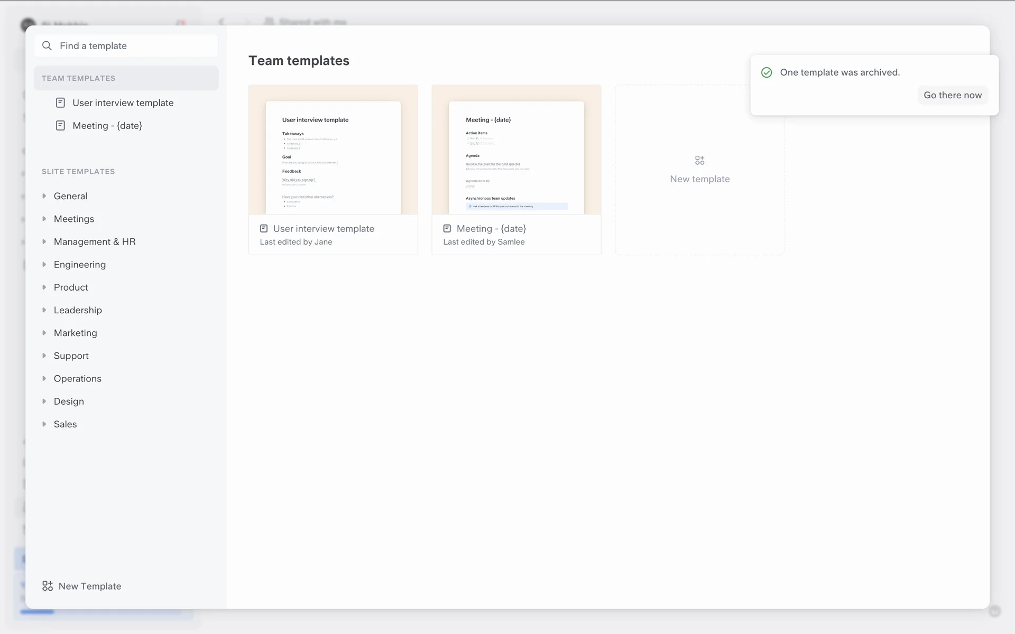
Task: Click document icon beside sidebar Meeting - {date}
Action: tap(60, 126)
